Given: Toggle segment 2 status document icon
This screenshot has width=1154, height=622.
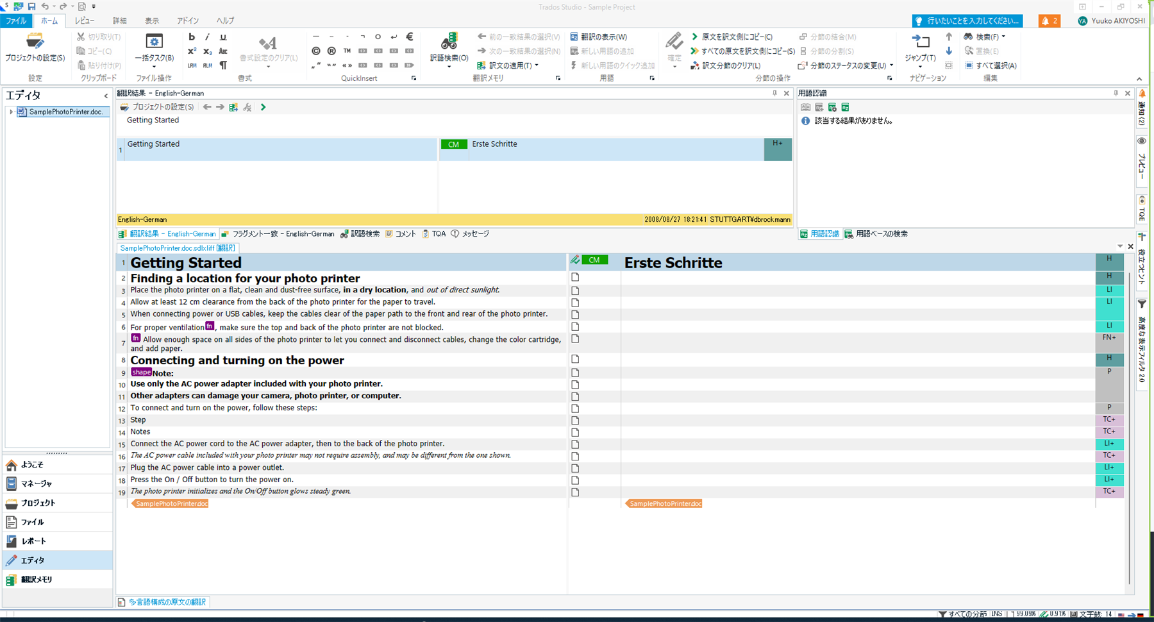Looking at the screenshot, I should pos(575,278).
